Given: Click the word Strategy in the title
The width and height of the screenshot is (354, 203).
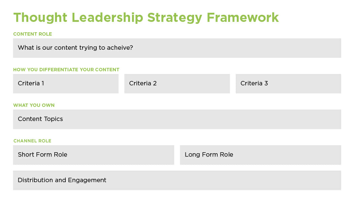Looking at the screenshot, I should 175,18.
